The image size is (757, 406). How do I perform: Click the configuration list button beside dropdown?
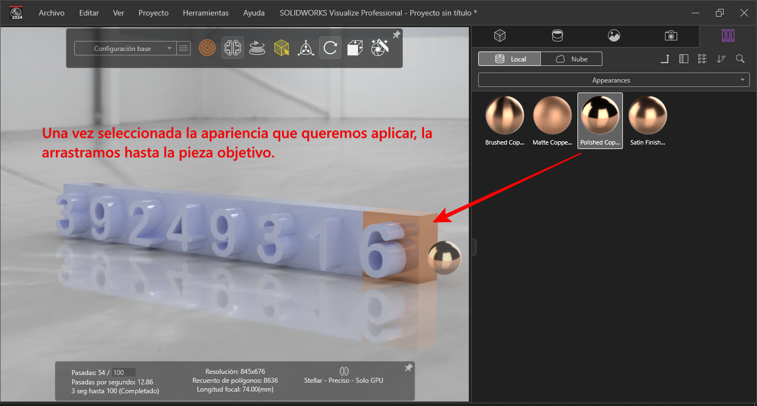coord(183,49)
